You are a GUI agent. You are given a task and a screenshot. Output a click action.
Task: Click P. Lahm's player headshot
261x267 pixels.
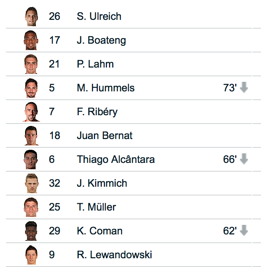(x=31, y=64)
